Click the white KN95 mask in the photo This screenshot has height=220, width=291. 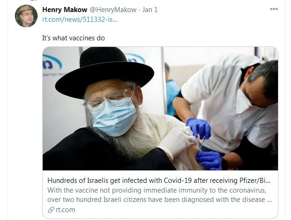[x=243, y=101]
